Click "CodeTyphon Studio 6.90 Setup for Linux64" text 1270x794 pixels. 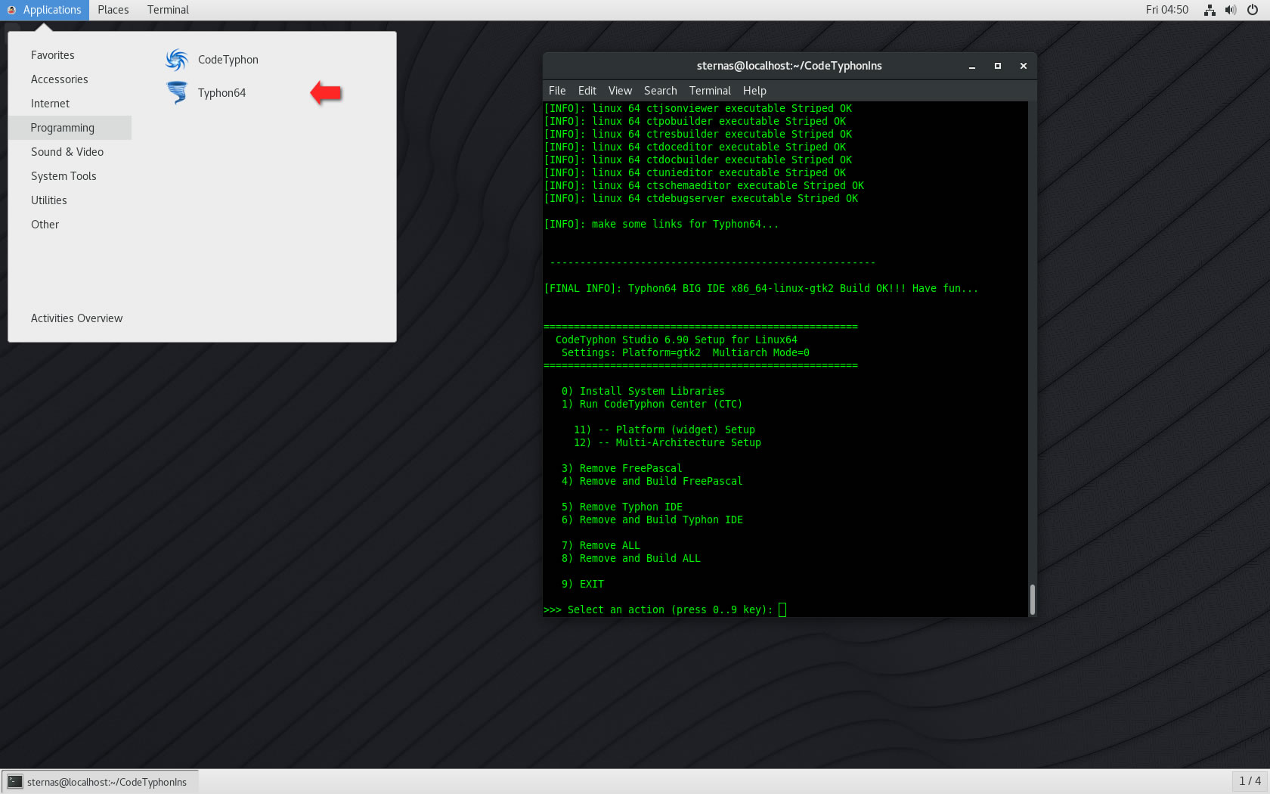tap(676, 340)
